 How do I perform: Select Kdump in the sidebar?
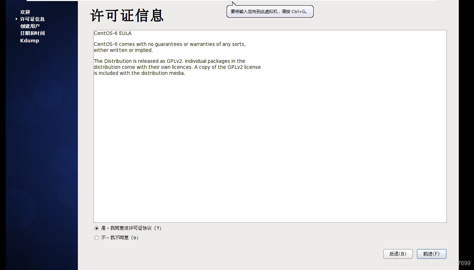(x=30, y=41)
